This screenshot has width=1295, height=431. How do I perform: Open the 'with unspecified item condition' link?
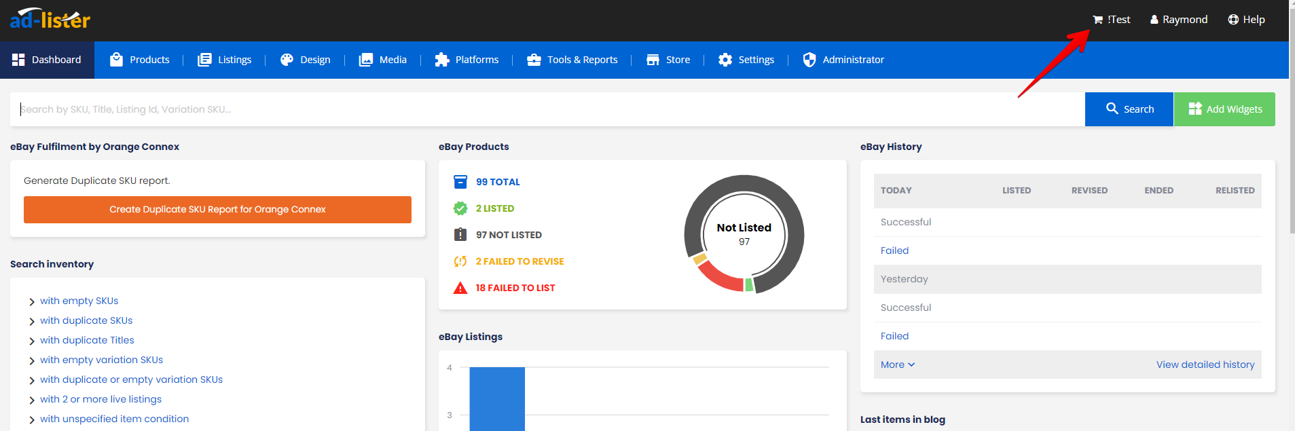(114, 419)
